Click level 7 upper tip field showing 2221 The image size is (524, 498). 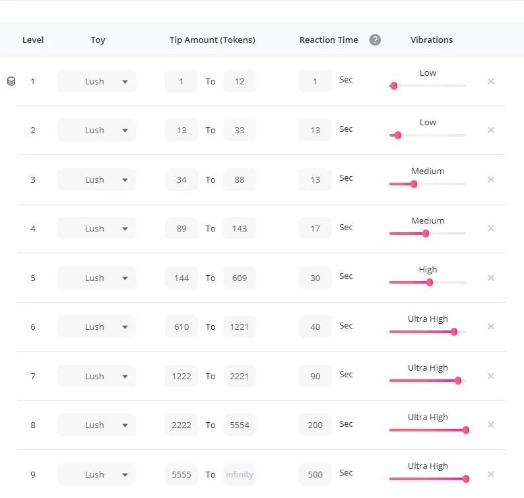[x=240, y=376]
